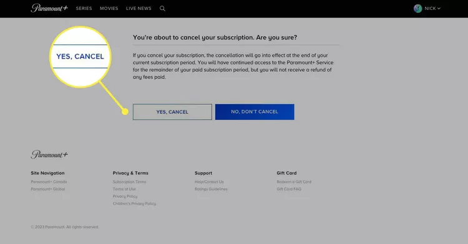The height and width of the screenshot is (244, 468).
Task: Click NO, DON'T CANCEL button
Action: pos(255,112)
